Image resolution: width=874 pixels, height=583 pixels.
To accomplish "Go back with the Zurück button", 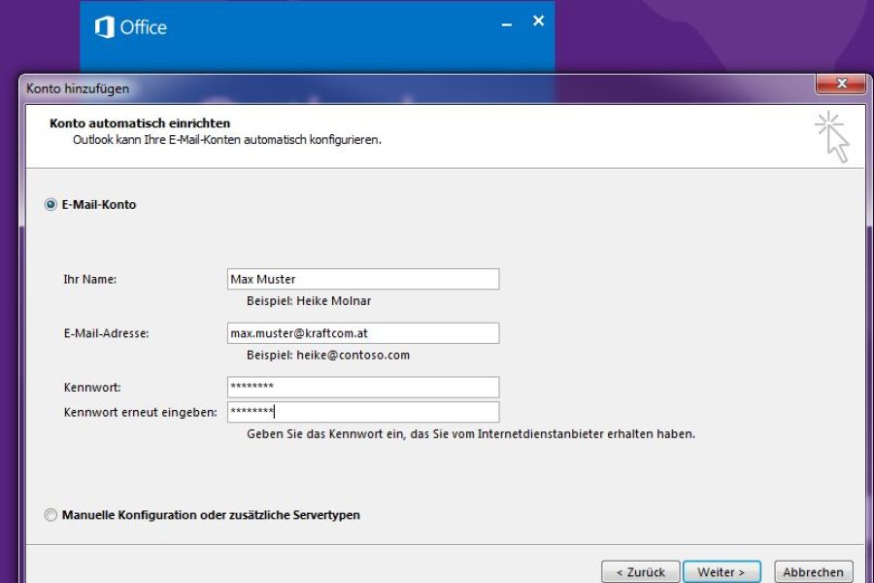I will pos(639,572).
